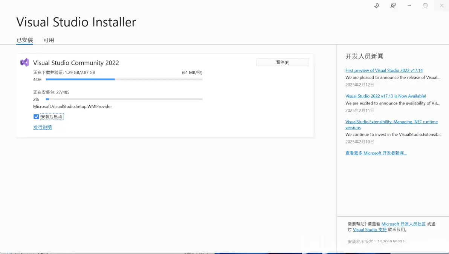Click the 2025年2月12日 news date

point(360,85)
